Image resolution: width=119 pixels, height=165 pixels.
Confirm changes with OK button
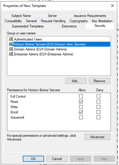pyautogui.click(x=33, y=159)
